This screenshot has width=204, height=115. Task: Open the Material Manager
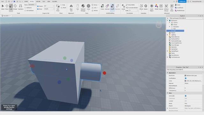click(83, 8)
